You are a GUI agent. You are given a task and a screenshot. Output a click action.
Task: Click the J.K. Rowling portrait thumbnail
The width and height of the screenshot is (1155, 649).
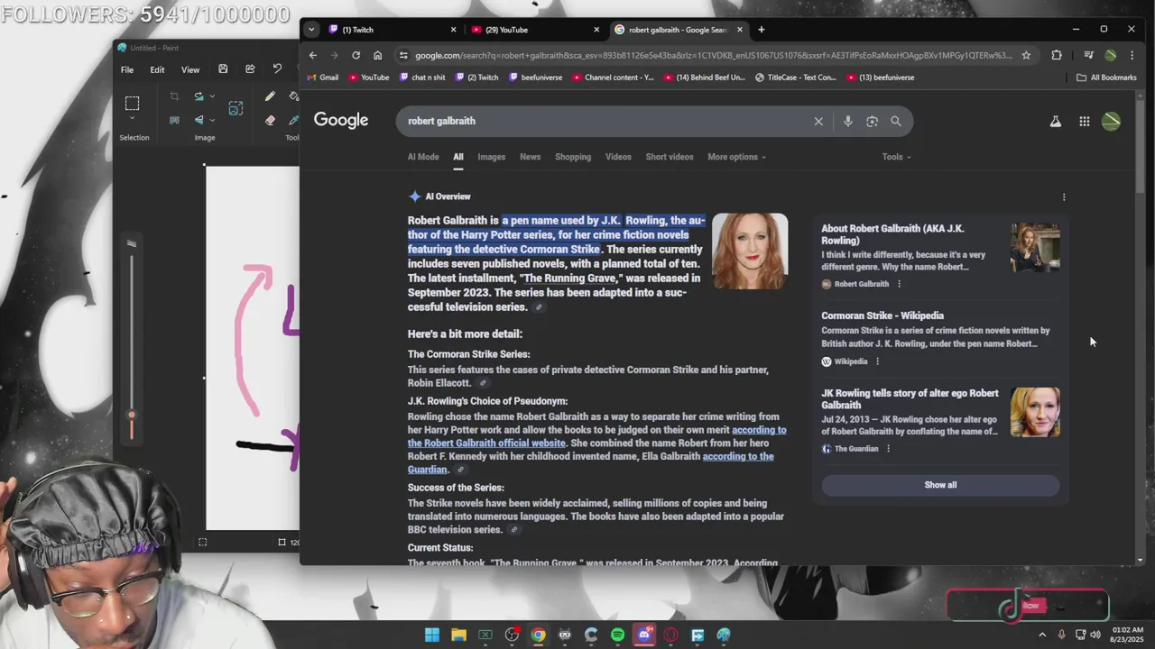coord(750,251)
